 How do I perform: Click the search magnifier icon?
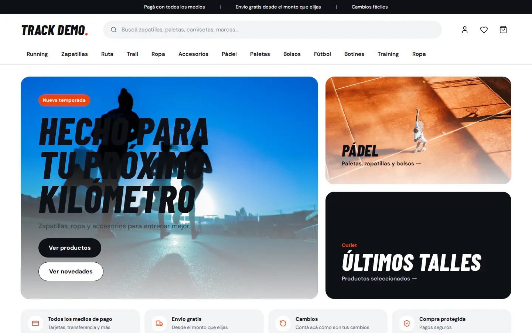point(114,30)
